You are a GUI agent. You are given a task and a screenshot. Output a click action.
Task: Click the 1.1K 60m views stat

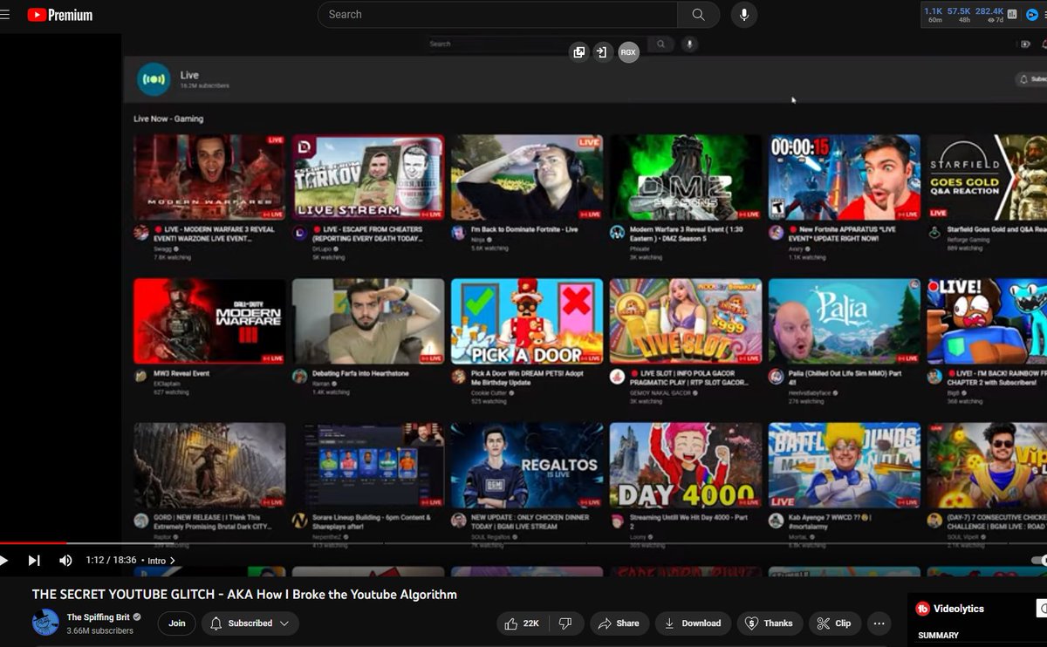coord(934,15)
